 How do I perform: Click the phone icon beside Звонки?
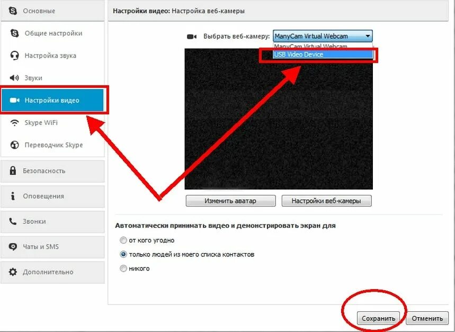(x=13, y=221)
